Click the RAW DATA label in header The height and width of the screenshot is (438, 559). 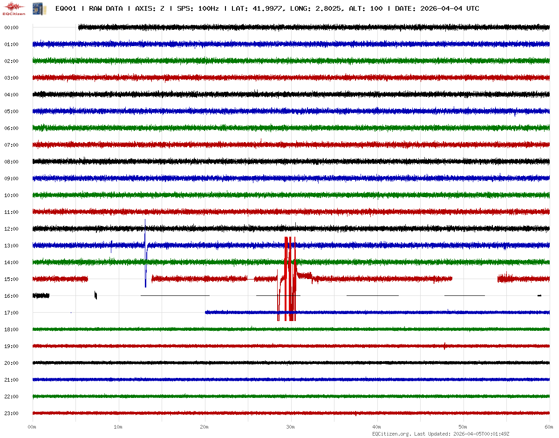[x=106, y=8]
